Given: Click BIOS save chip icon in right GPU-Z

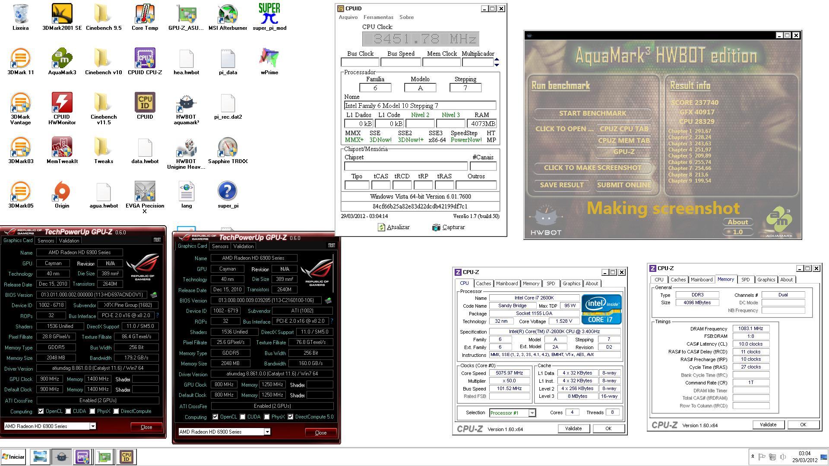Looking at the screenshot, I should [328, 300].
